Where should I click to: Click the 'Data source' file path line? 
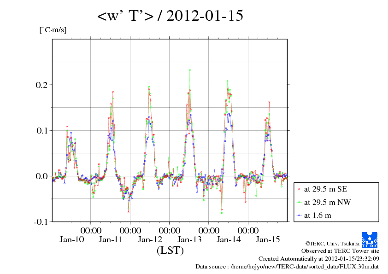[287, 267]
